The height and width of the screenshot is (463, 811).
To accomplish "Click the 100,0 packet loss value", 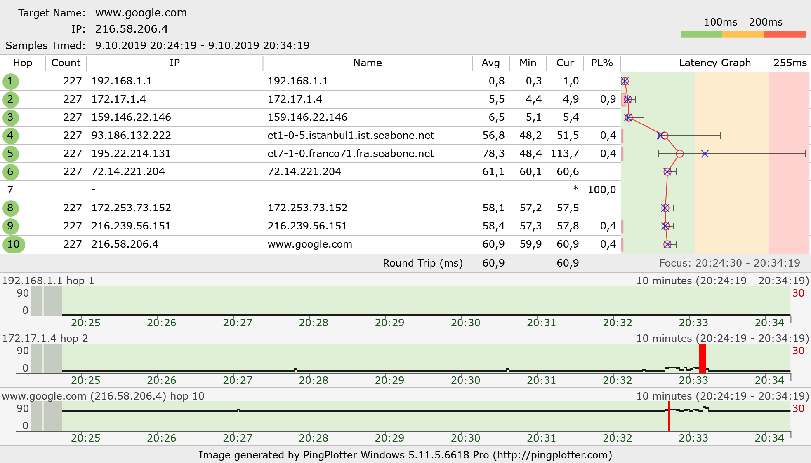I will tap(602, 190).
